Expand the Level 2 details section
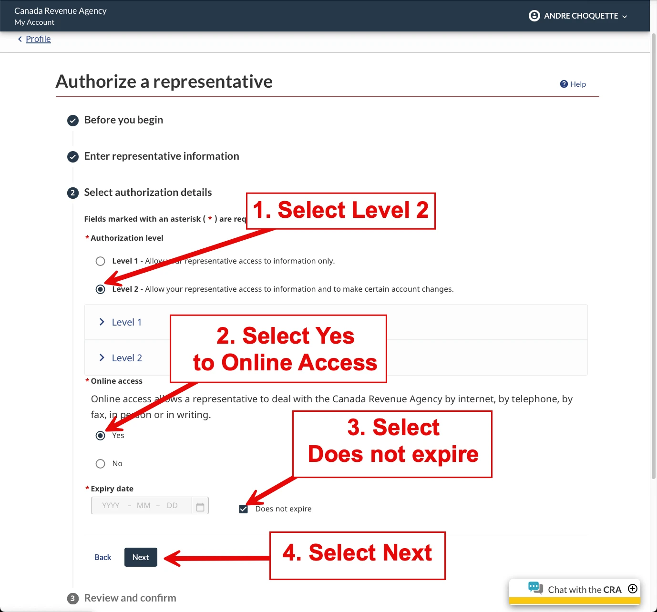 tap(126, 358)
